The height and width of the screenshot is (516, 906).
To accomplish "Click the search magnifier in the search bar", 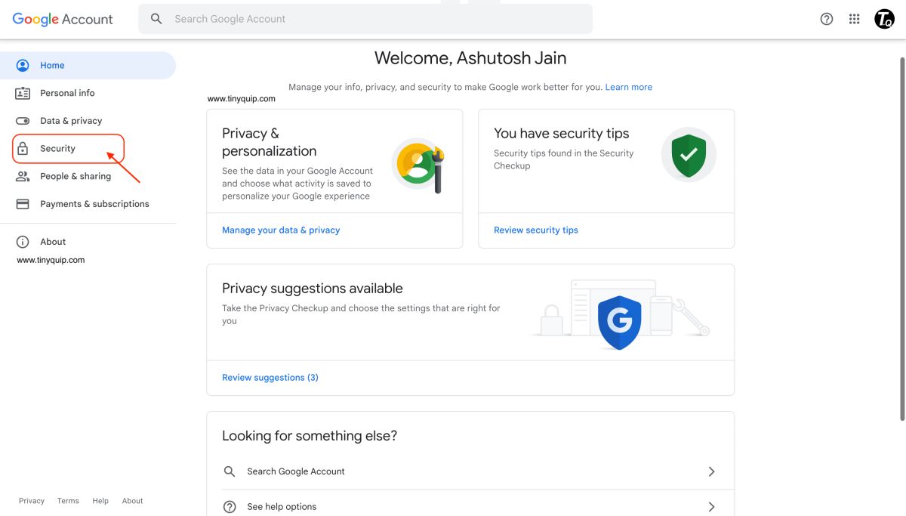I will [x=156, y=18].
